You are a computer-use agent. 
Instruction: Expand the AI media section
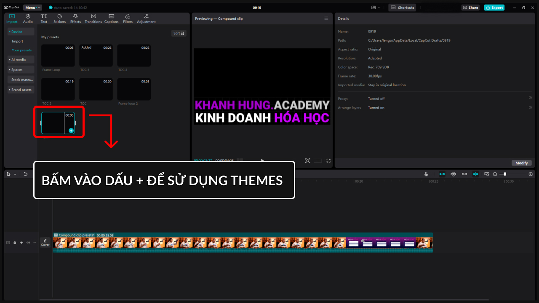click(x=21, y=60)
